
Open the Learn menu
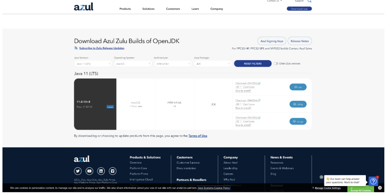click(195, 9)
